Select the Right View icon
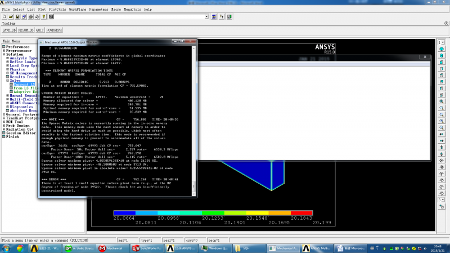 (x=442, y=69)
